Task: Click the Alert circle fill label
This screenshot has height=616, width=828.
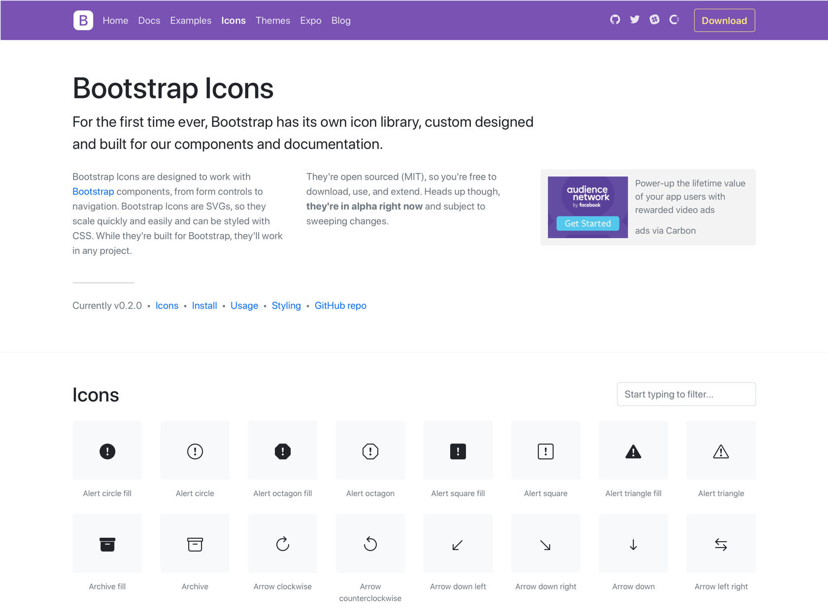Action: pos(107,493)
